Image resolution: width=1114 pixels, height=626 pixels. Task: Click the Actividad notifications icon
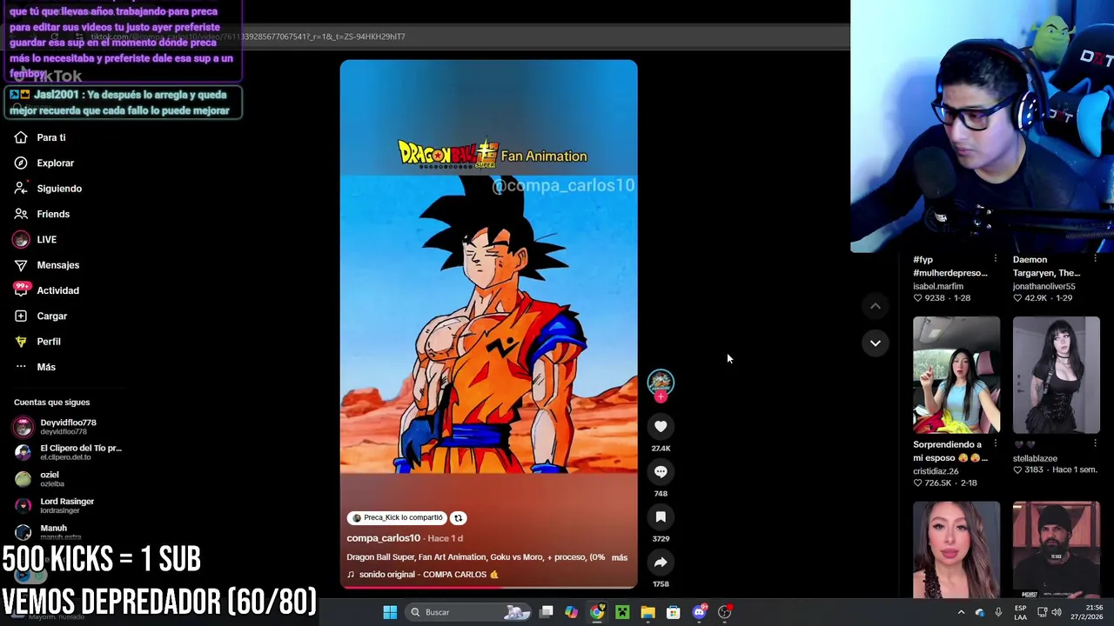pos(21,290)
